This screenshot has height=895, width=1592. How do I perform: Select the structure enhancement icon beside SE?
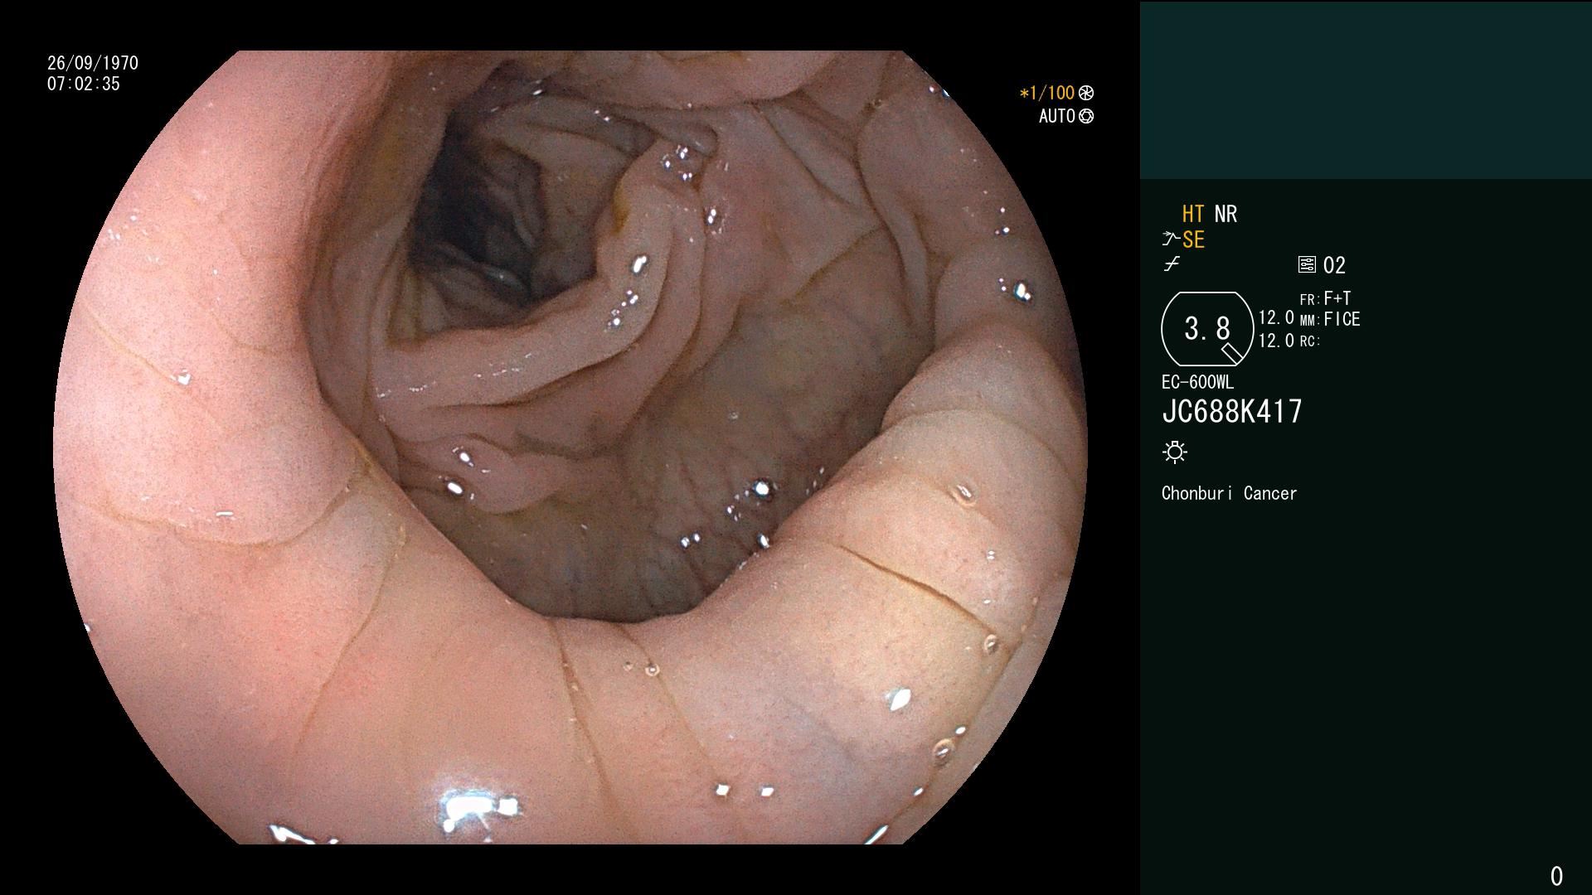(x=1171, y=239)
